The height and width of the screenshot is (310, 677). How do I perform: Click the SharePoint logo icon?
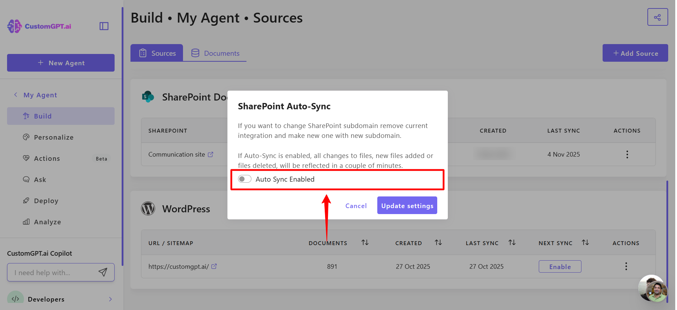[148, 97]
